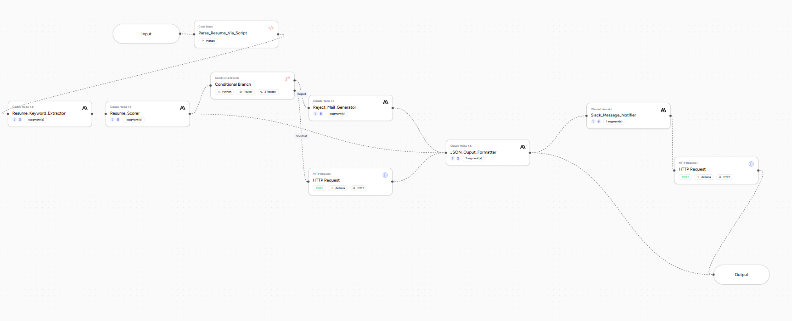The height and width of the screenshot is (321, 792).
Task: Click the second badge icon in Reject_Mail_Generator node
Action: (321, 114)
